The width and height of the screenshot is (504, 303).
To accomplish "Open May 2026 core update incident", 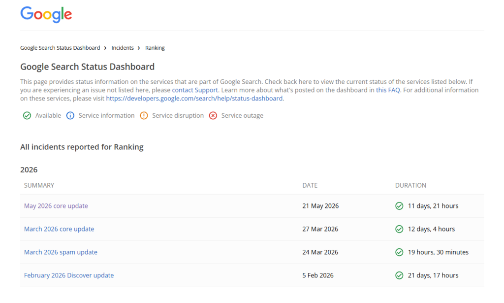I will [x=56, y=206].
